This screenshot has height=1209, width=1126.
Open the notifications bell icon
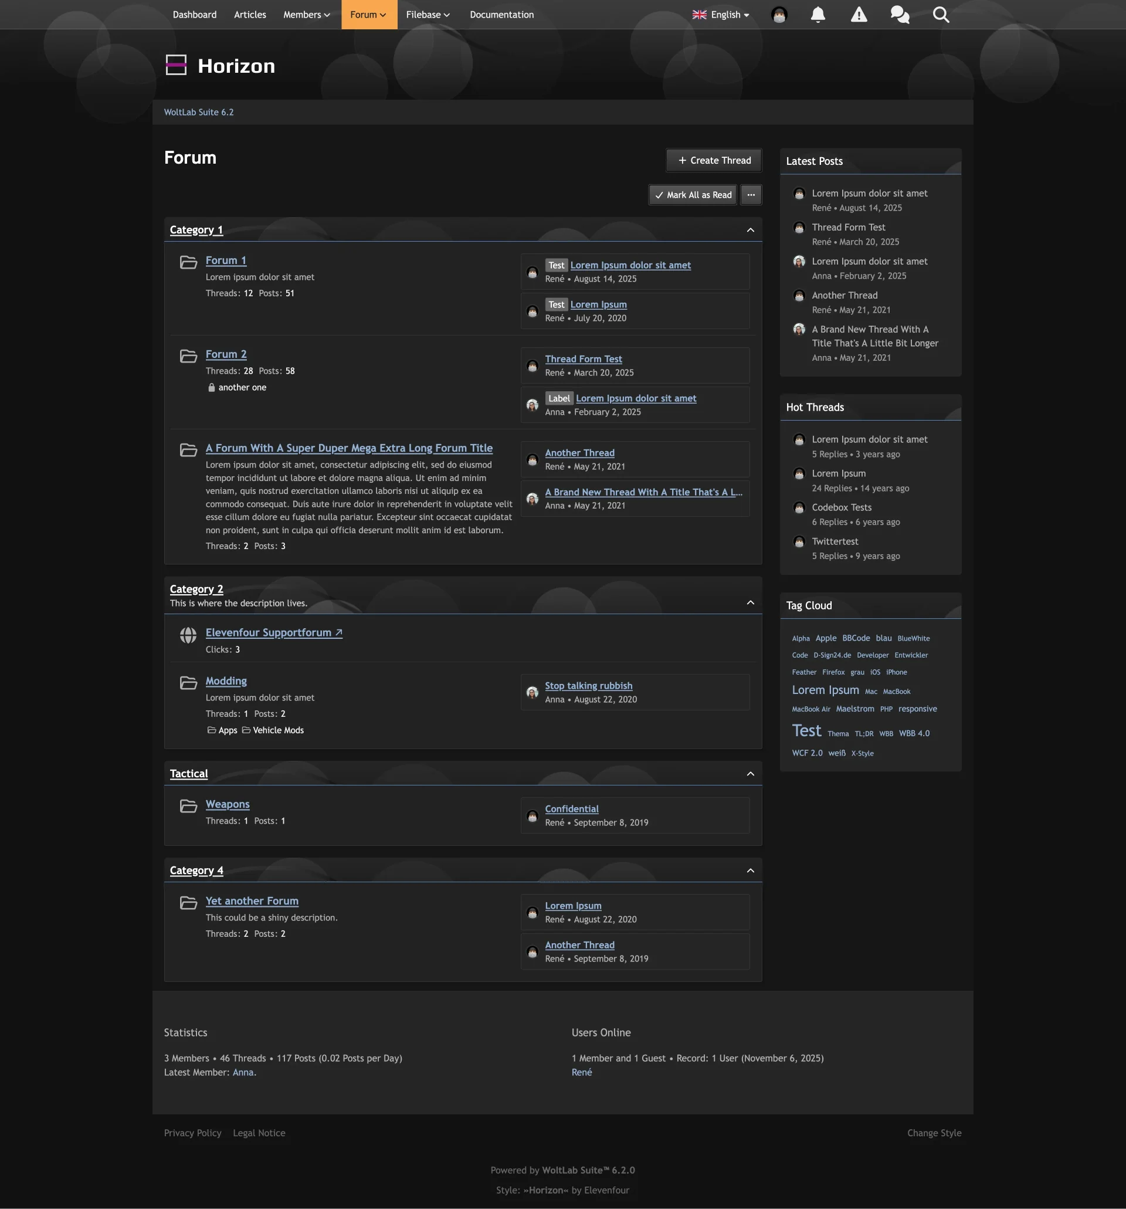click(818, 15)
